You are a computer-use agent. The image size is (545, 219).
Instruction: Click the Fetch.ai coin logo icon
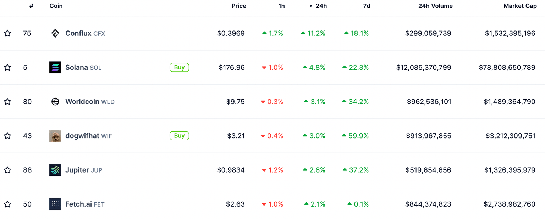(55, 204)
